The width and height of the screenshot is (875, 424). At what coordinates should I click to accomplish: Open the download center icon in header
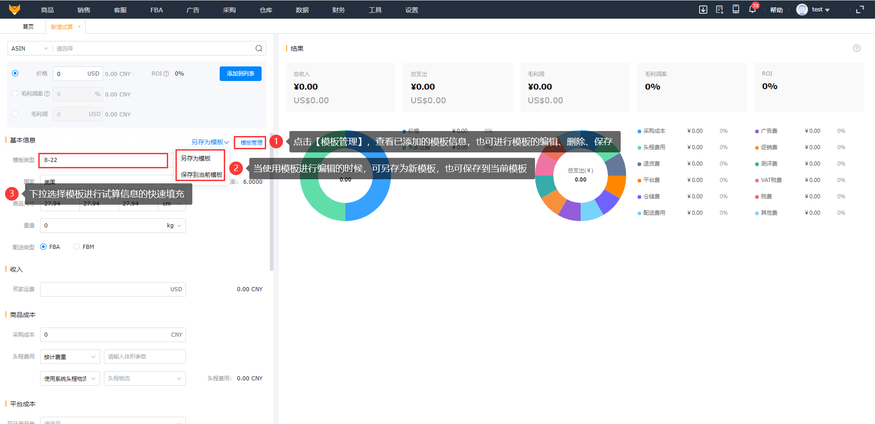[x=703, y=10]
